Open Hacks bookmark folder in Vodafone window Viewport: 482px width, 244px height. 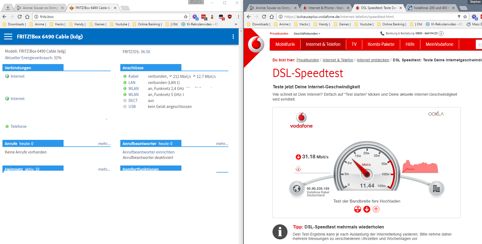[302, 24]
